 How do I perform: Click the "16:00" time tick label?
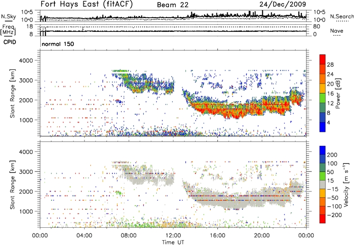click(x=217, y=236)
